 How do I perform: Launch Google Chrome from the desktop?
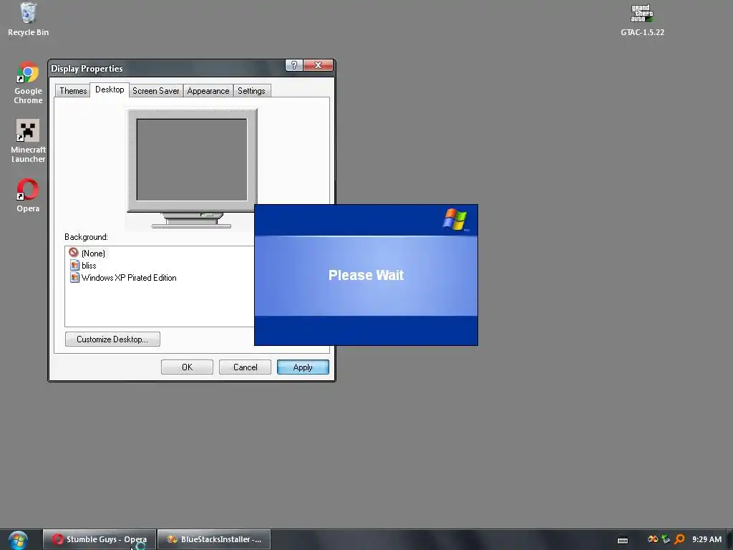point(28,83)
